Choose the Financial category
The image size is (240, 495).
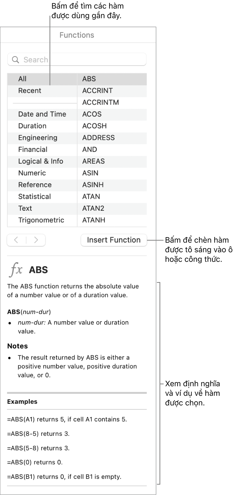[33, 150]
